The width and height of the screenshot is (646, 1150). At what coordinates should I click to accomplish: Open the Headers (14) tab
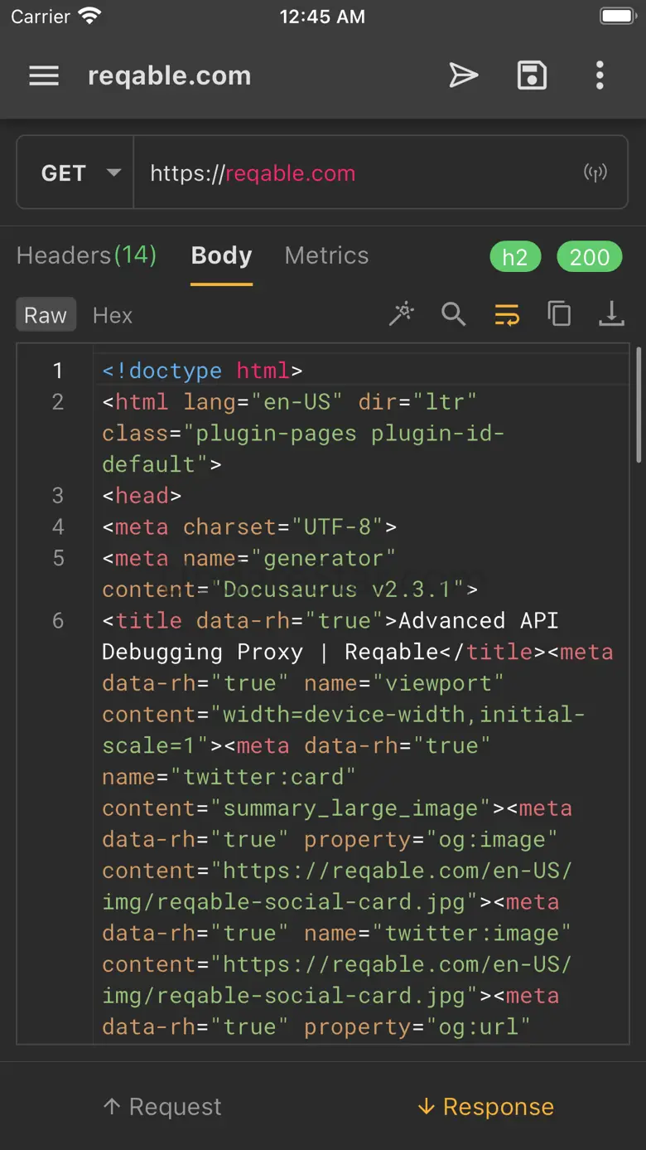tap(86, 255)
